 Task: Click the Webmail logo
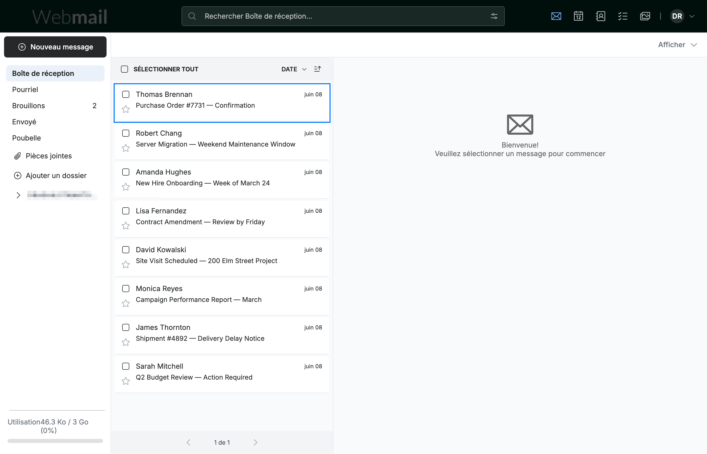tap(70, 16)
